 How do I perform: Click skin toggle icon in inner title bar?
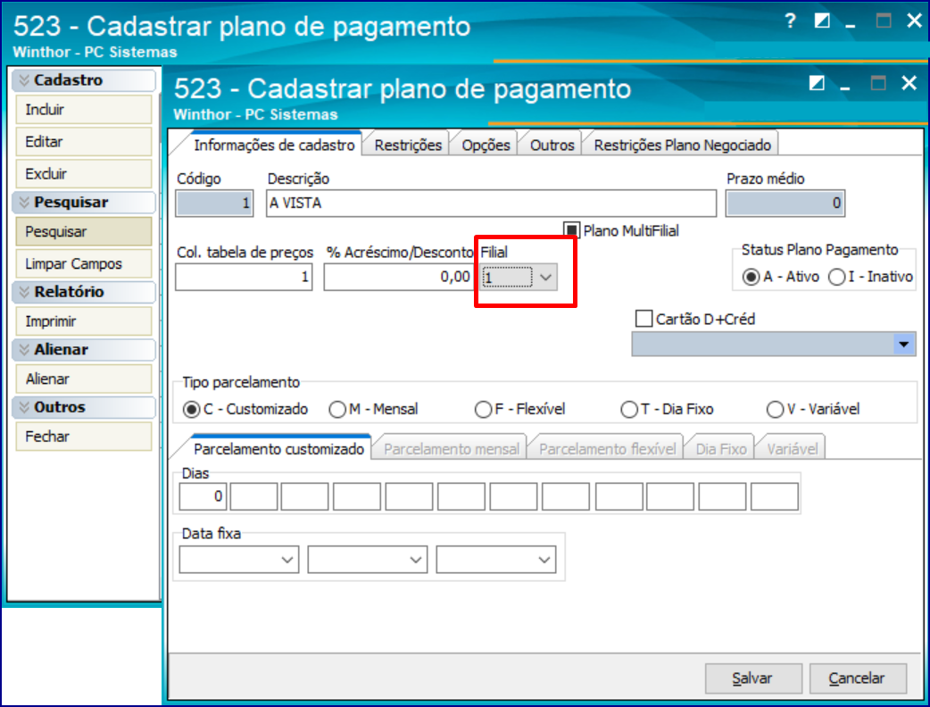click(x=817, y=83)
